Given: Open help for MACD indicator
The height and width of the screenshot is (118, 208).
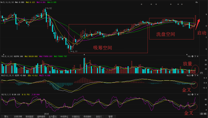Looking at the screenshot, I should (195, 75).
